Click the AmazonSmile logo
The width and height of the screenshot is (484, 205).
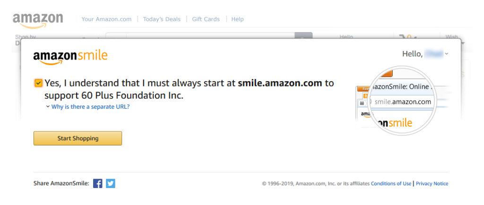[70, 57]
